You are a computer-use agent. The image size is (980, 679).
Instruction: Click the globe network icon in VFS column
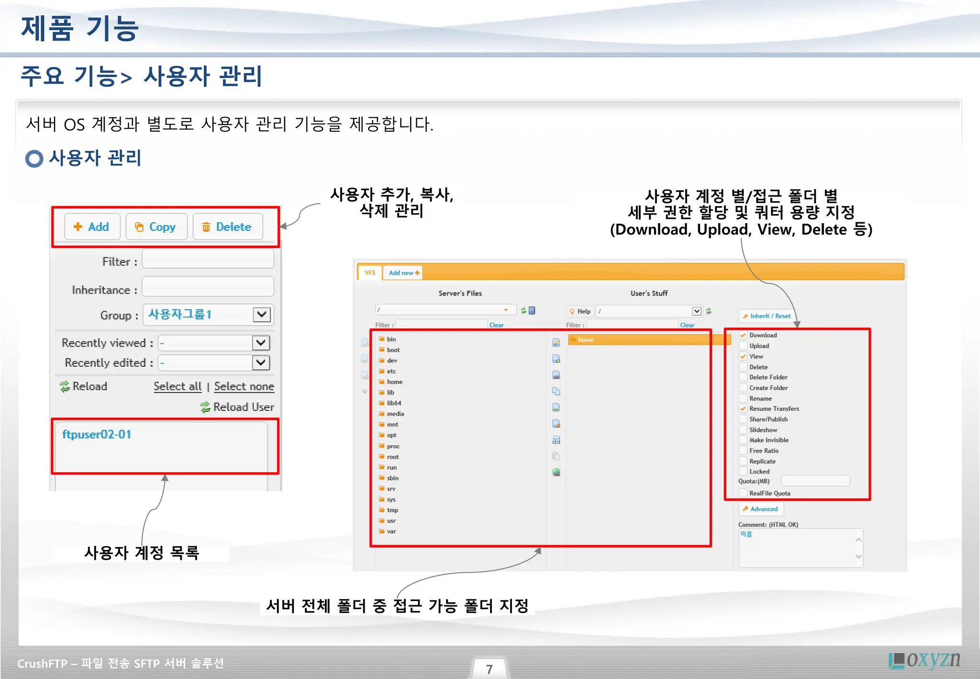(556, 472)
